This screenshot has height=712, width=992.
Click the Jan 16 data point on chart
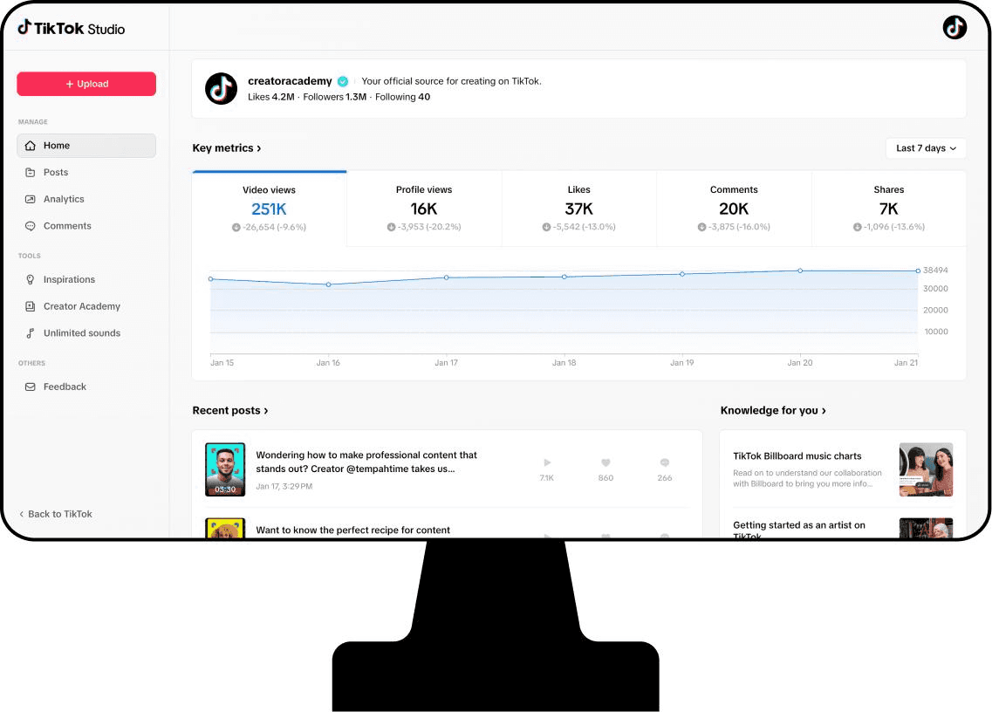[x=328, y=284]
